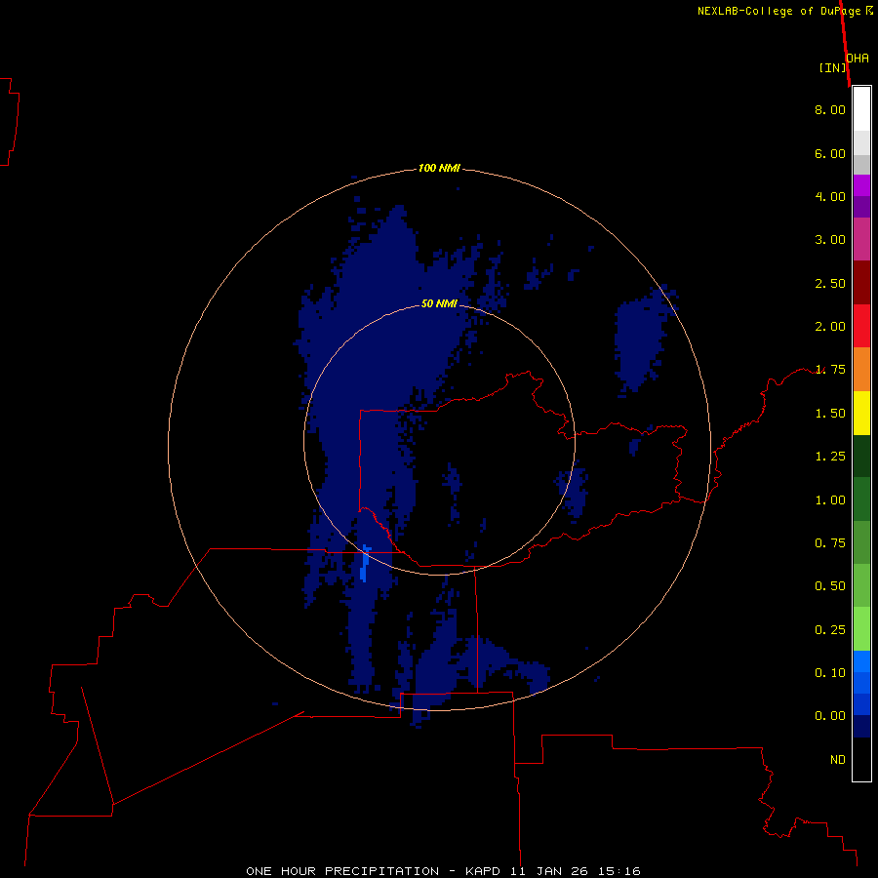Click the 1.50 legend value
The height and width of the screenshot is (878, 878).
(x=830, y=414)
